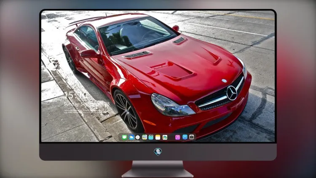316x178 pixels.
Task: Open the blue App Store icon
Action: [x=185, y=137]
